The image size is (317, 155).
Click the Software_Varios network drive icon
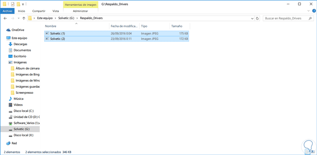(x=11, y=123)
